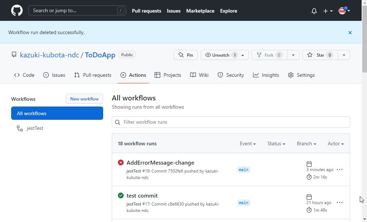367x222 pixels.
Task: Open the test commit workflow run
Action: (x=142, y=195)
